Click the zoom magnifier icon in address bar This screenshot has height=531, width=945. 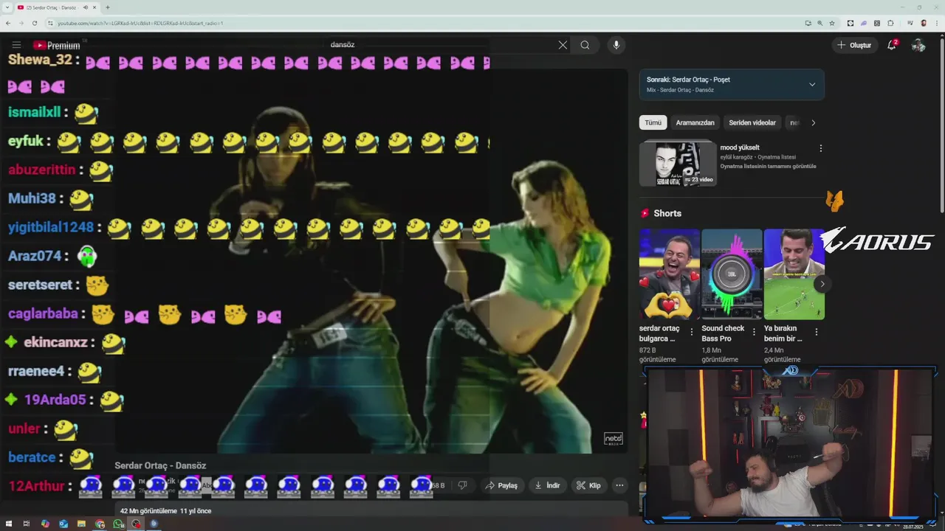[819, 23]
